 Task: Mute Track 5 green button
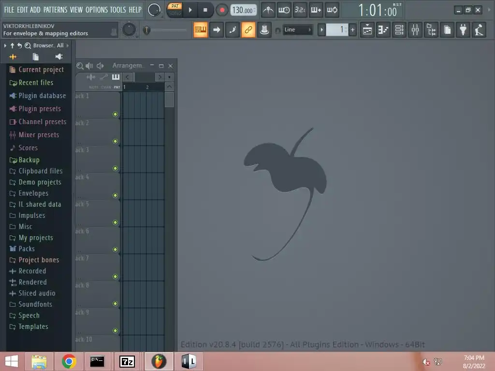pos(115,222)
